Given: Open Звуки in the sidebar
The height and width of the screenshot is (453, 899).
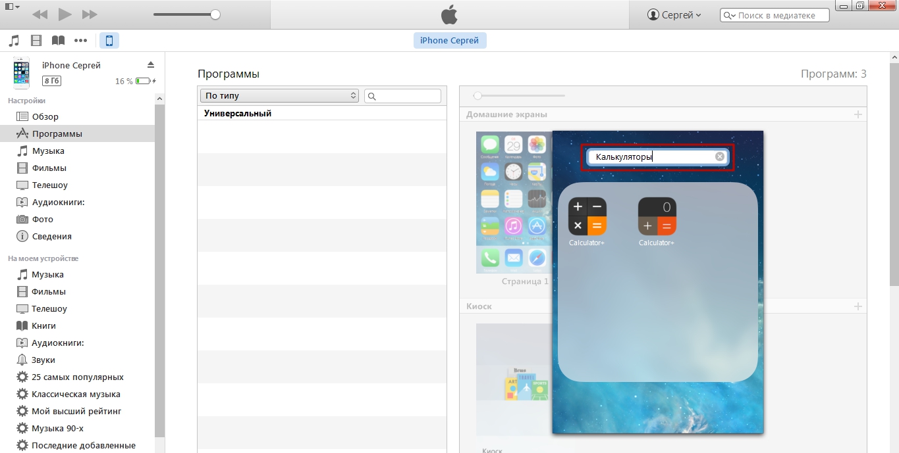Looking at the screenshot, I should 43,360.
